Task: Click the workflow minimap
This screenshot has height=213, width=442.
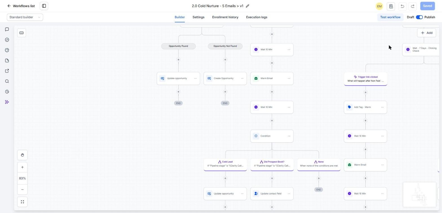Action: [x=419, y=195]
